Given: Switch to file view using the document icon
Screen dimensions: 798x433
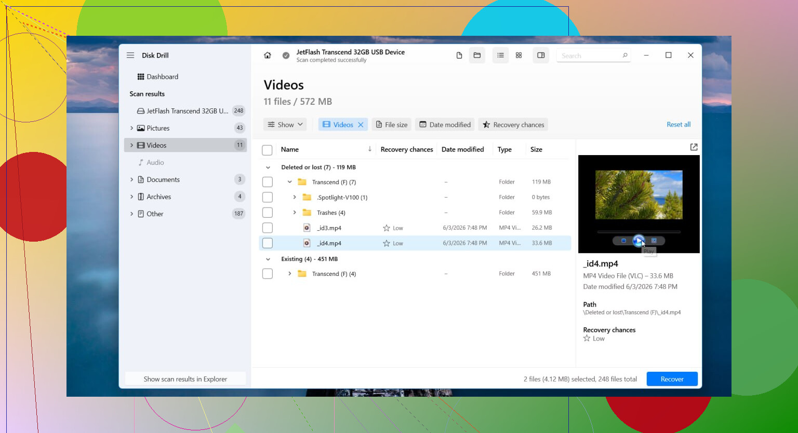Looking at the screenshot, I should pyautogui.click(x=459, y=55).
